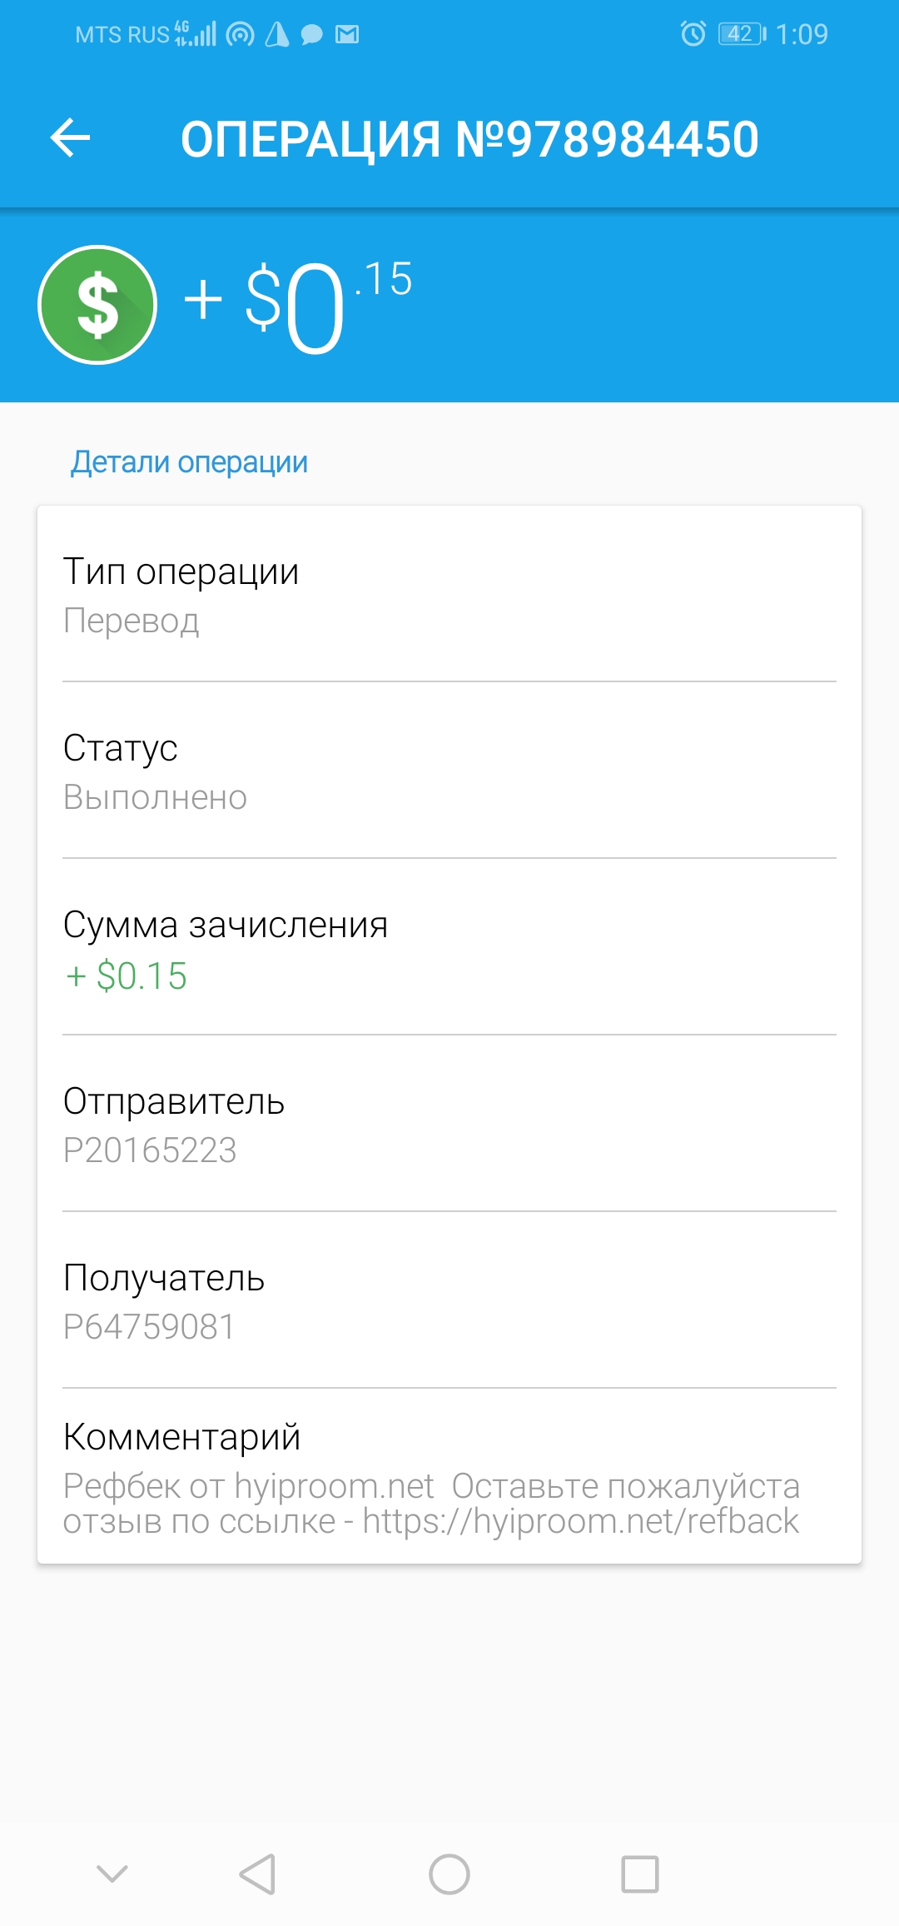
Task: Tap the recent apps square button
Action: [640, 1874]
